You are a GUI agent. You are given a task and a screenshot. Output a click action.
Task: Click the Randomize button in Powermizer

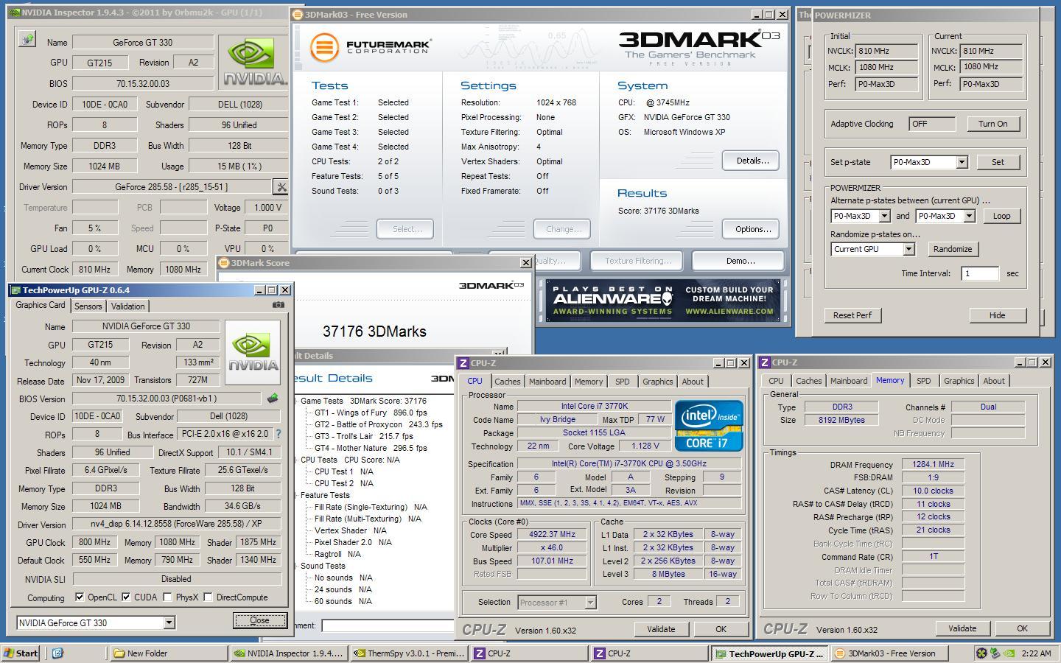[x=952, y=249]
